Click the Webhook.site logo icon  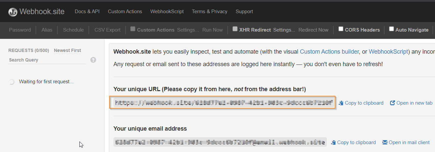click(13, 12)
